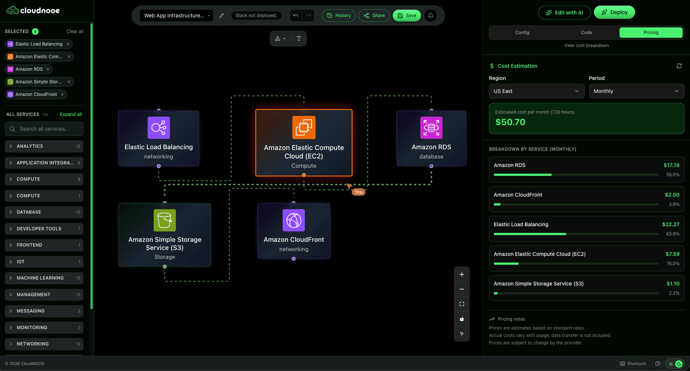Expand the APPLICATION INTEGRATION category
This screenshot has width=690, height=371.
pos(44,163)
